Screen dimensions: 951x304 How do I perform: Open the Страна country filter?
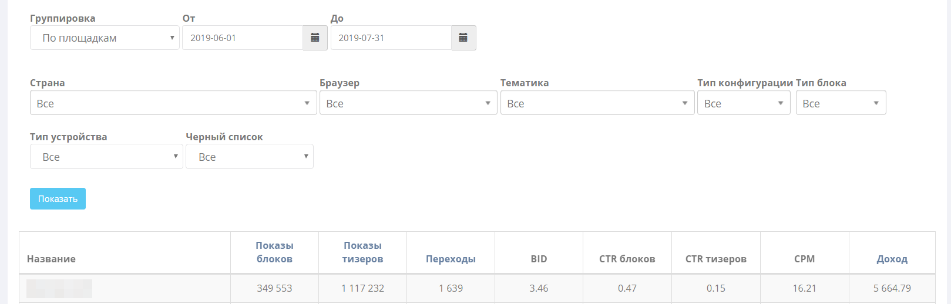click(x=173, y=103)
